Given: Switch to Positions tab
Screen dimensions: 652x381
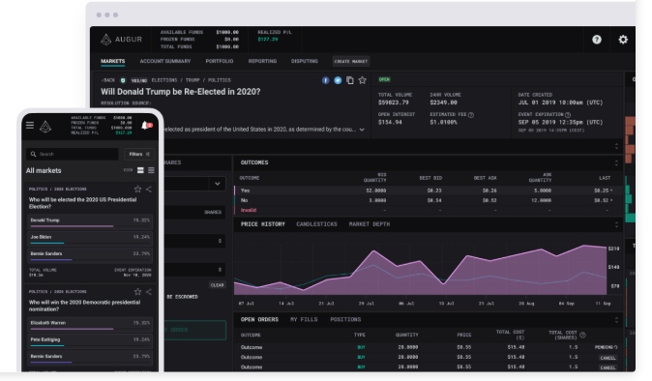Looking at the screenshot, I should coord(345,319).
